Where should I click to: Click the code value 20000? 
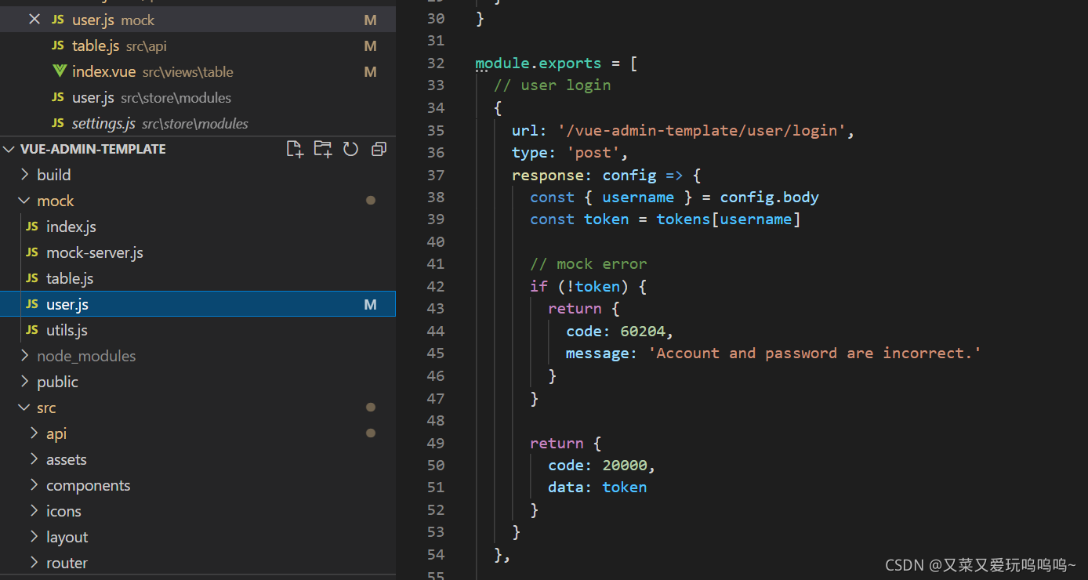(625, 465)
